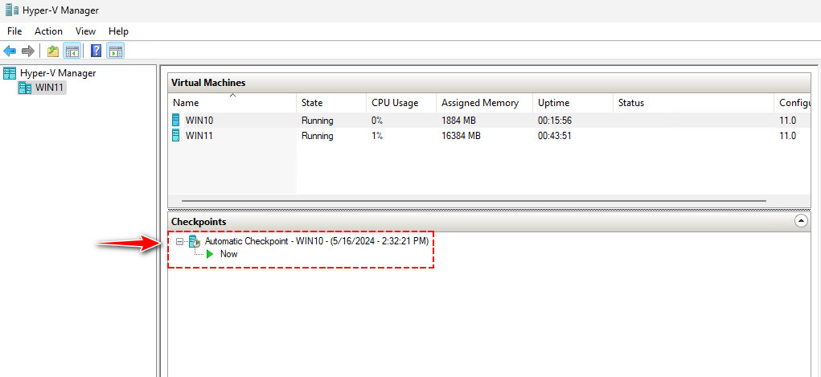821x377 pixels.
Task: Sort by the Status column header
Action: pos(692,103)
